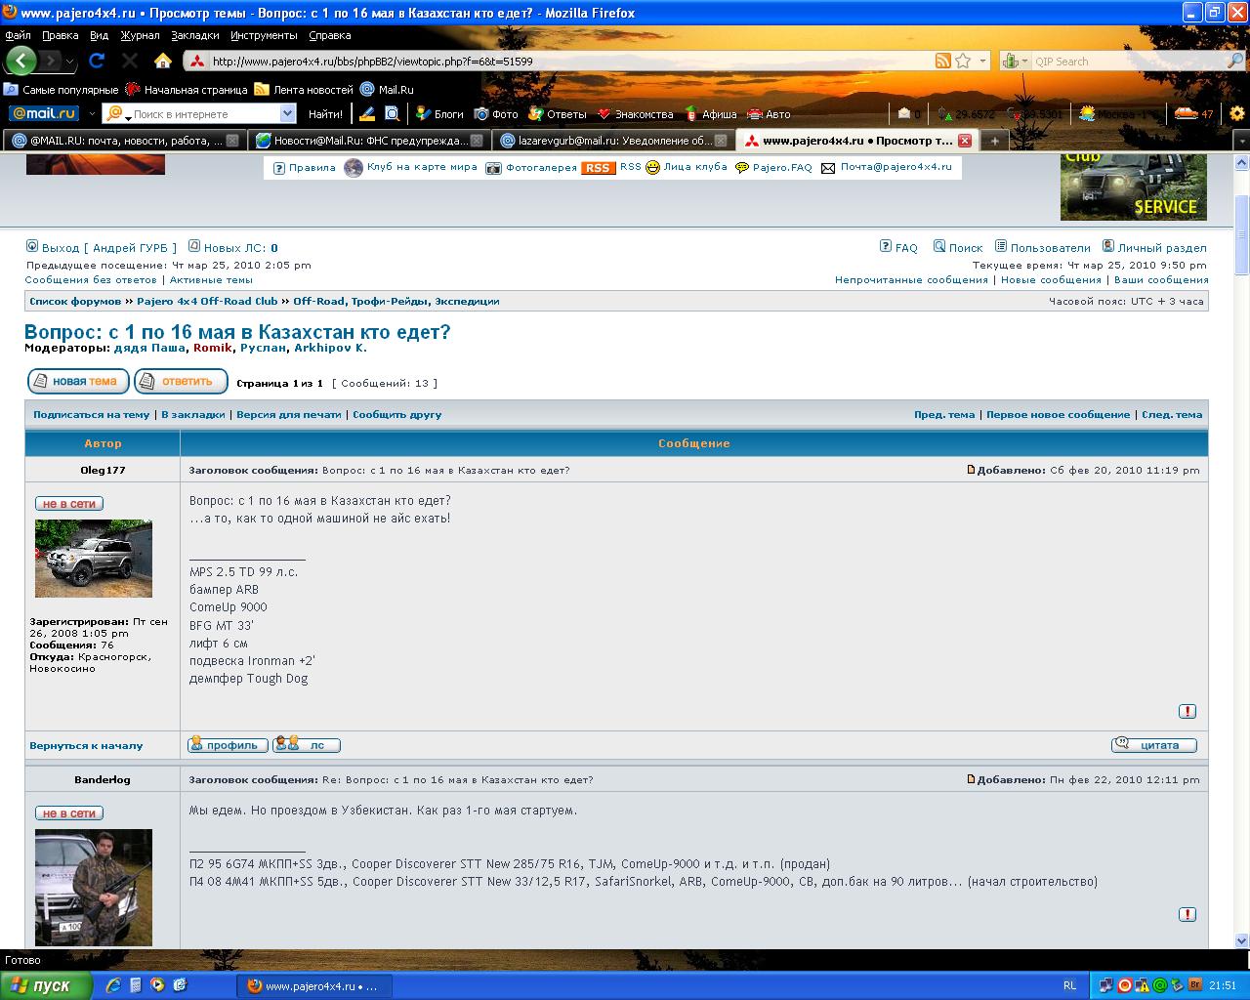
Task: Report Oleg177's post with exclamation icon
Action: click(1187, 712)
